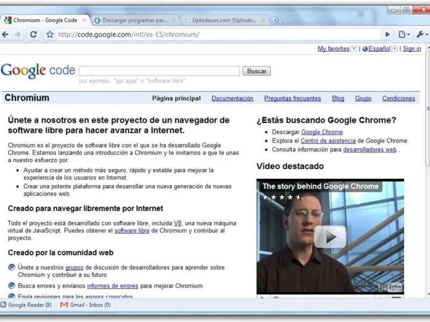
Task: Open the Google Reader (8) bookmark
Action: coord(26,305)
